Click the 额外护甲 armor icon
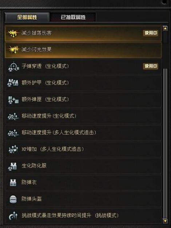 click(13, 83)
